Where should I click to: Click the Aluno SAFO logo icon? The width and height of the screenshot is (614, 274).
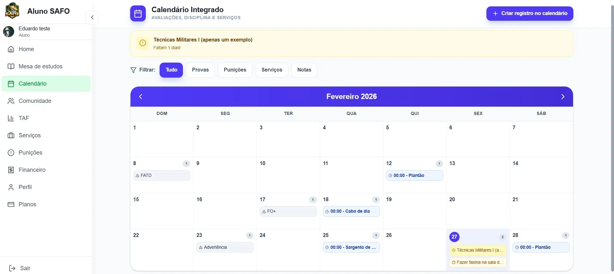coord(12,11)
